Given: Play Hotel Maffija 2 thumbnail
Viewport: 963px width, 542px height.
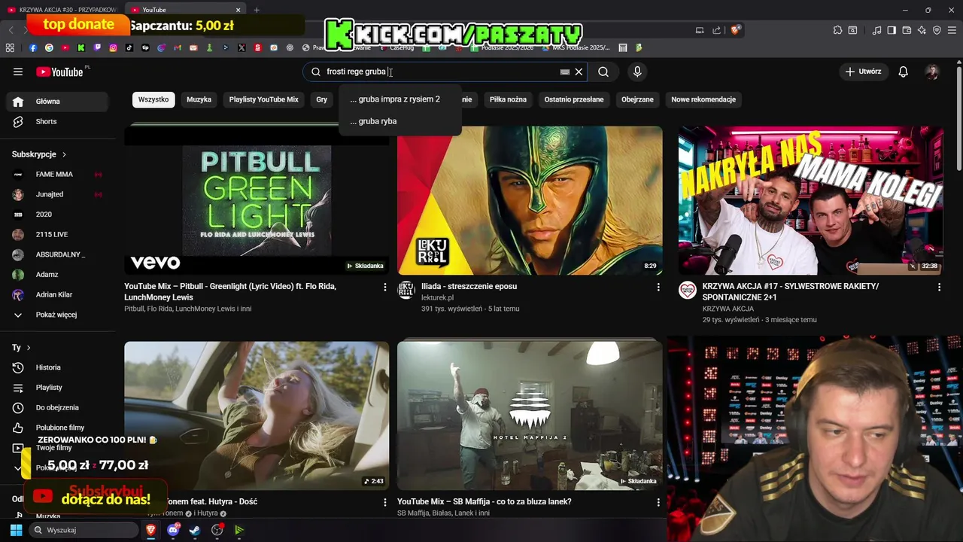Looking at the screenshot, I should point(530,416).
